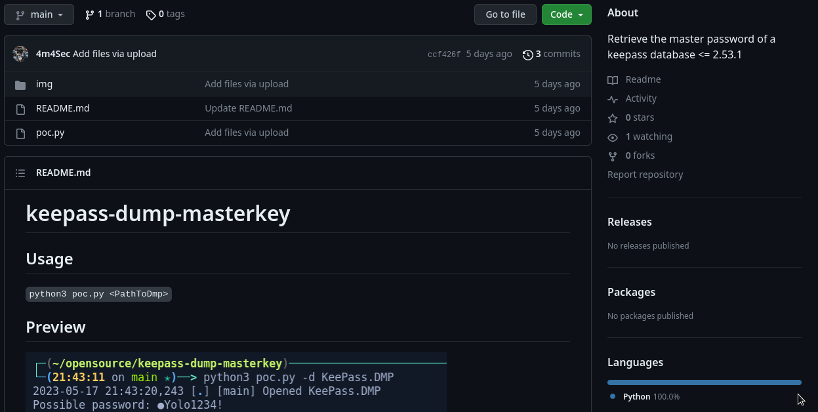Open commit hash ccf426f
The height and width of the screenshot is (412, 818).
point(443,54)
